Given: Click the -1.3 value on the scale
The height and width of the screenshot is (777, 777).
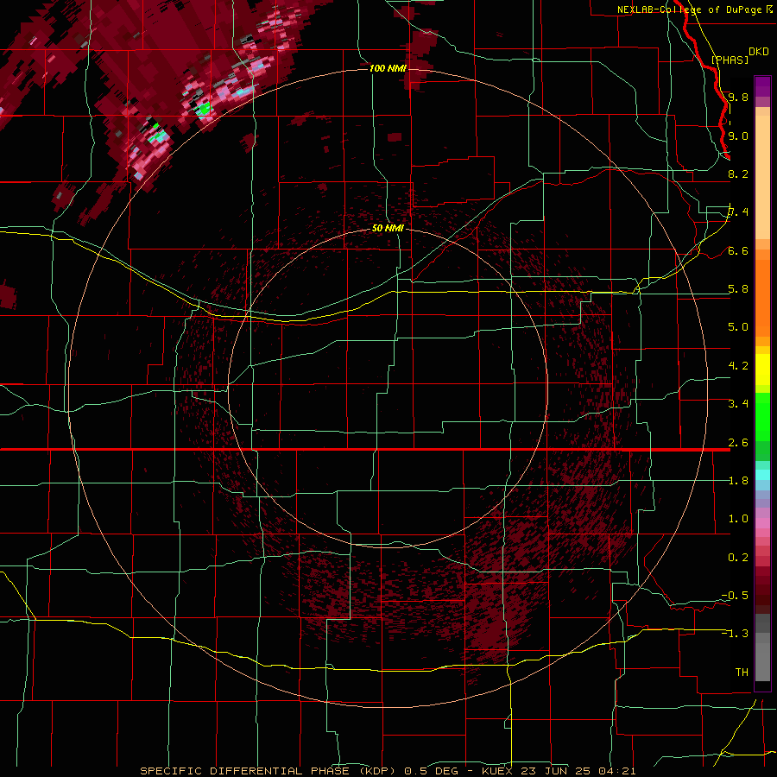Looking at the screenshot, I should [736, 634].
